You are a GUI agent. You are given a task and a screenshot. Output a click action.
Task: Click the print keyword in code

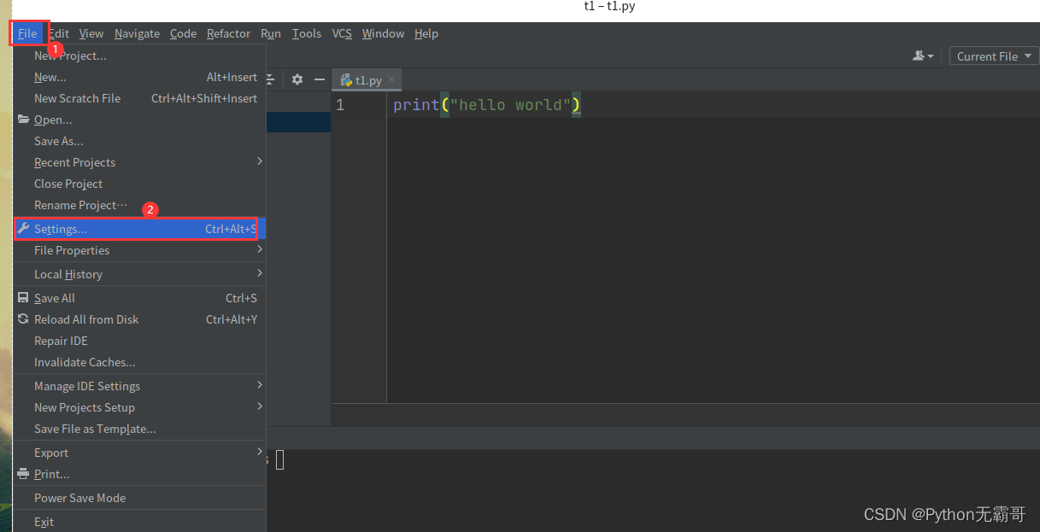tap(416, 105)
